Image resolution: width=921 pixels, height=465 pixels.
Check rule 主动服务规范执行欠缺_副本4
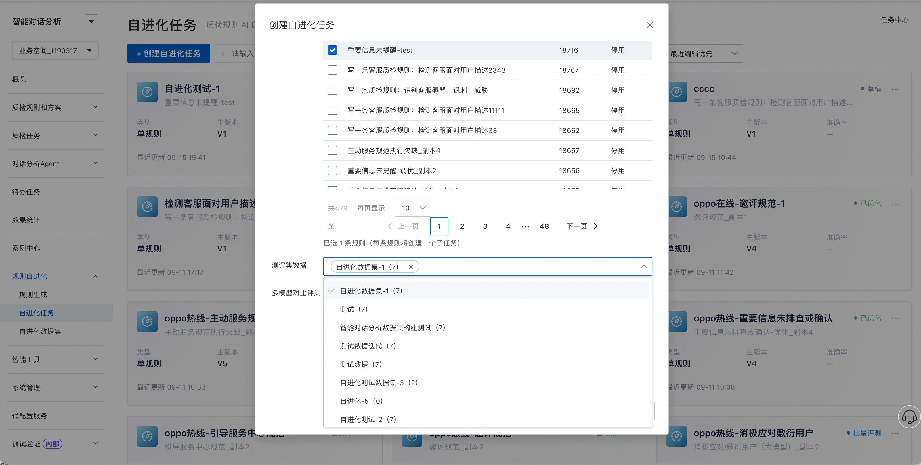point(332,150)
